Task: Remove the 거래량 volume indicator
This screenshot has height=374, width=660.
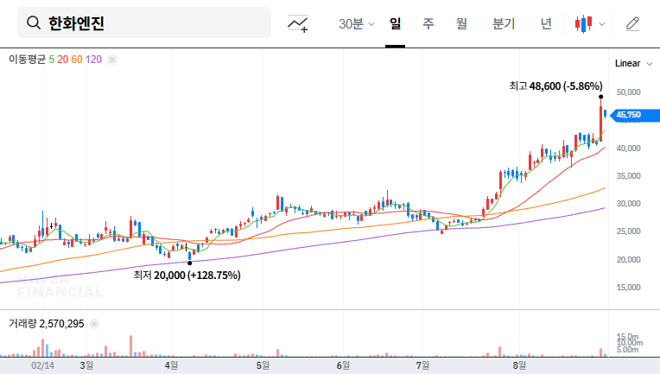Action: coord(94,324)
